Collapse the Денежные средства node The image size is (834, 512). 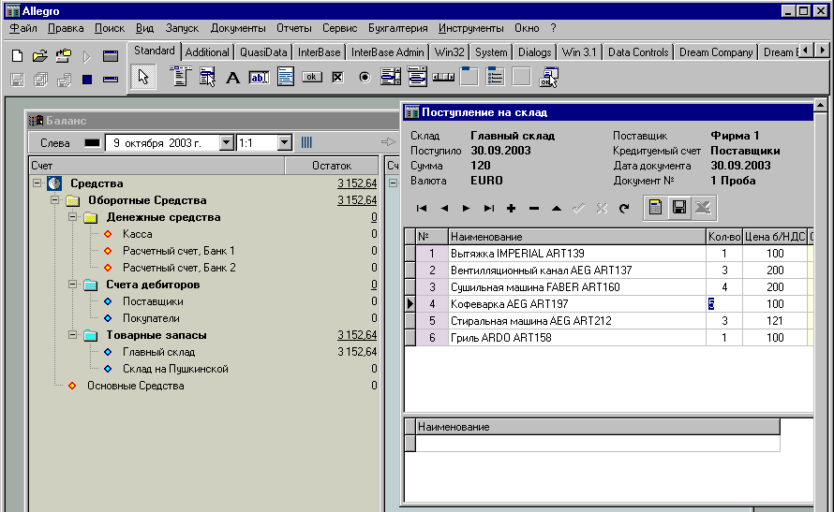tap(73, 217)
